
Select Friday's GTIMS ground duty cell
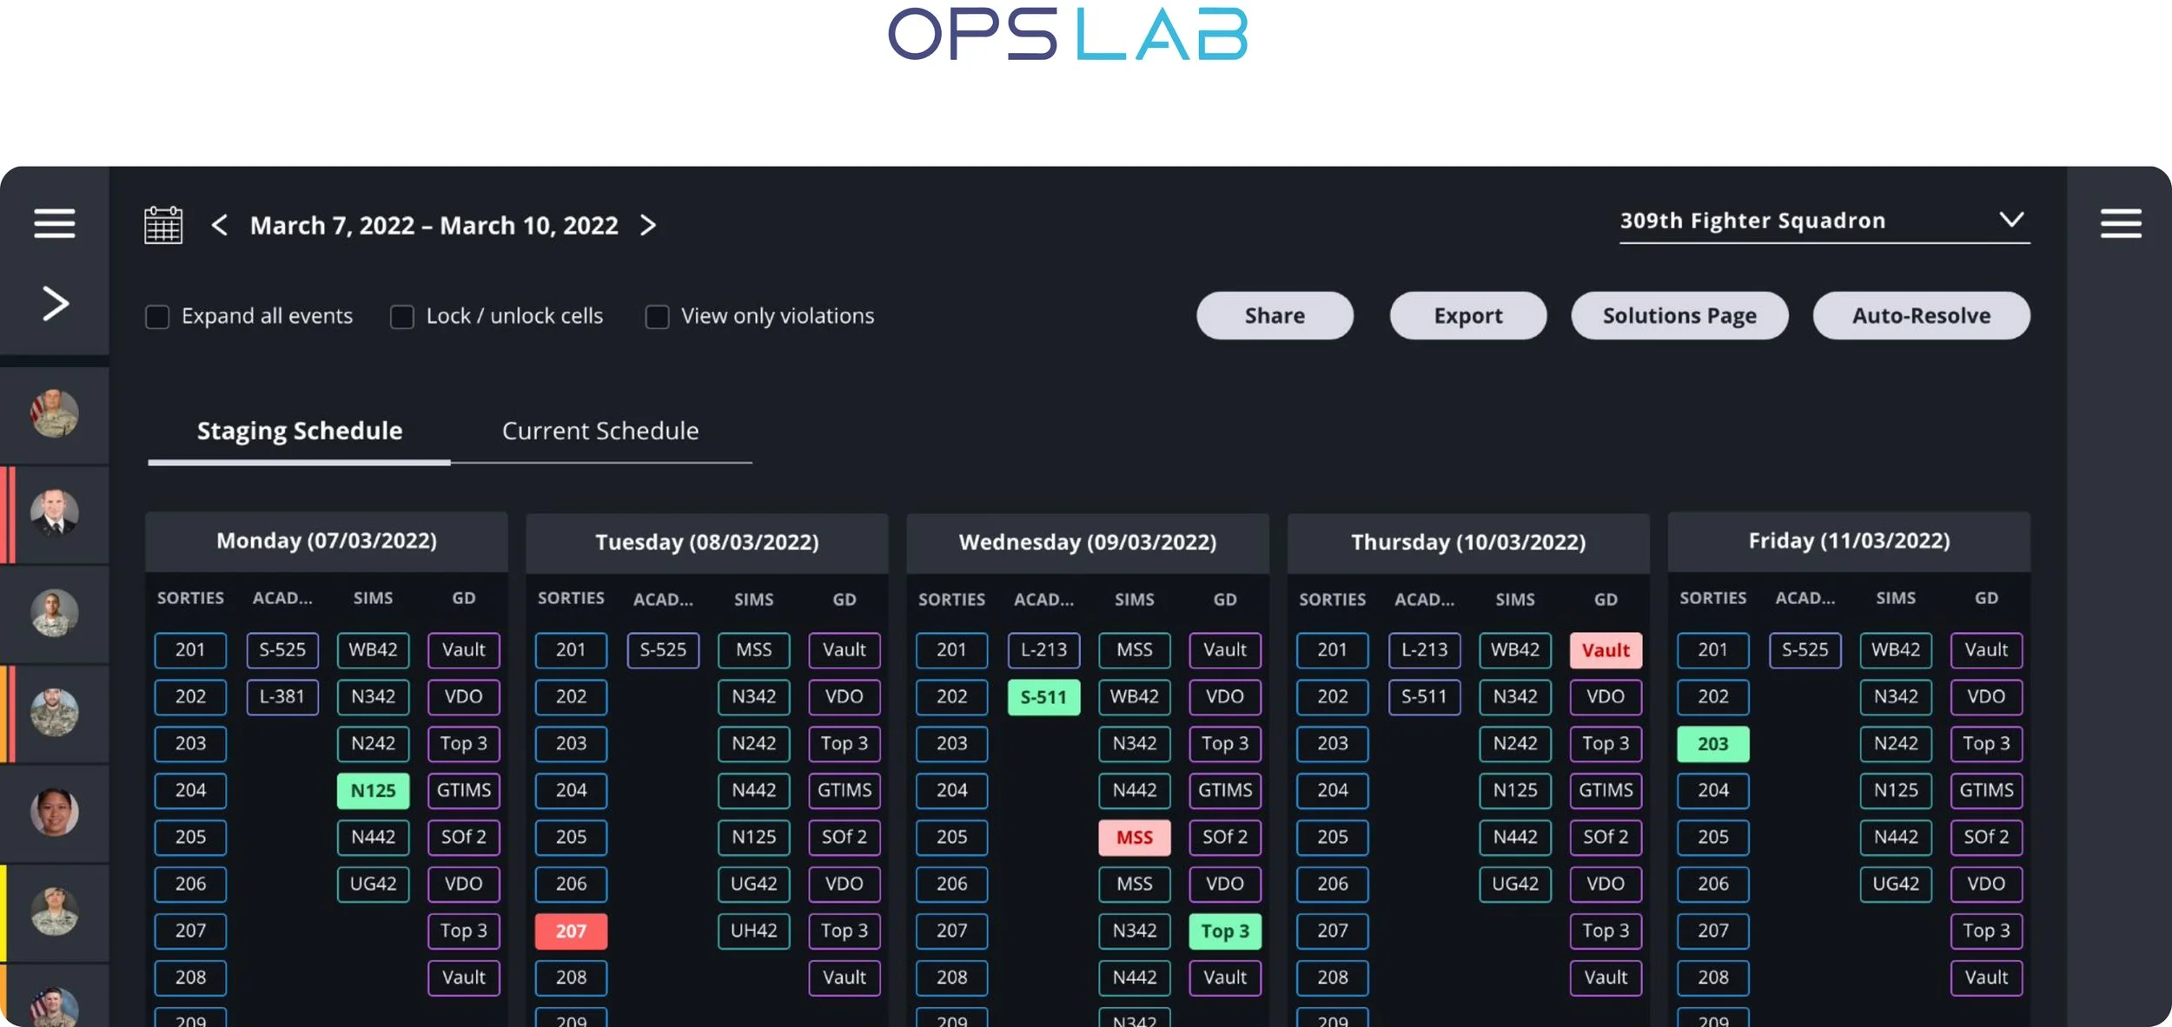pos(1986,791)
